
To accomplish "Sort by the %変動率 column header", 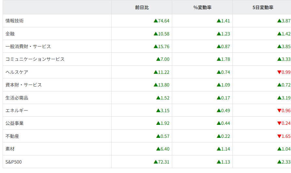I will point(202,7).
